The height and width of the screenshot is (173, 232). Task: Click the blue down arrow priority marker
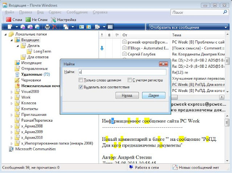[x=102, y=48]
